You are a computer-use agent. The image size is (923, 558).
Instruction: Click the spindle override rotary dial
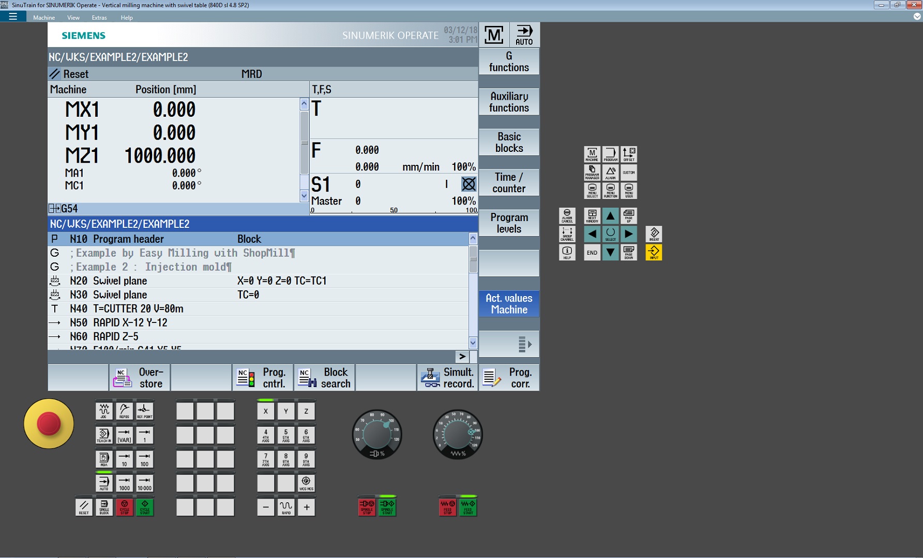(x=376, y=435)
